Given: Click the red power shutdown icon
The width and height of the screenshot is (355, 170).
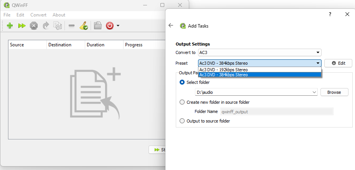Looking at the screenshot, I should click(x=110, y=26).
